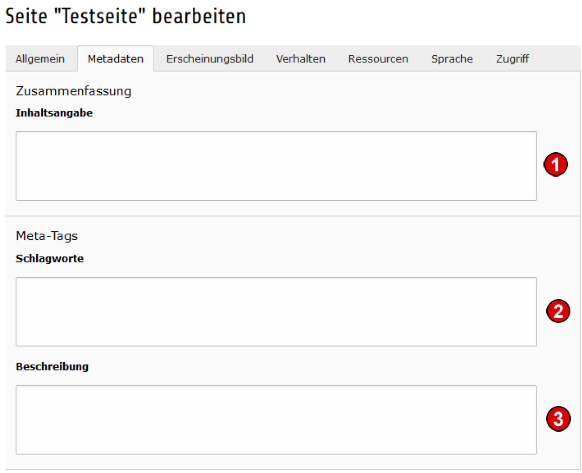This screenshot has height=473, width=582.
Task: Go to the Verhalten tab
Action: [x=301, y=59]
